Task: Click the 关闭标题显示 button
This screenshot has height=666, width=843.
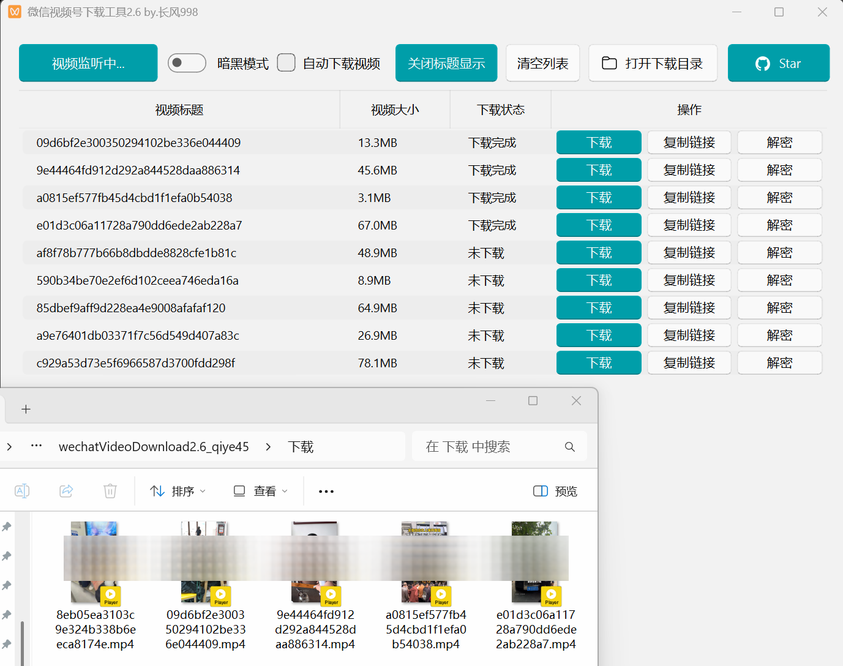Action: click(x=446, y=62)
